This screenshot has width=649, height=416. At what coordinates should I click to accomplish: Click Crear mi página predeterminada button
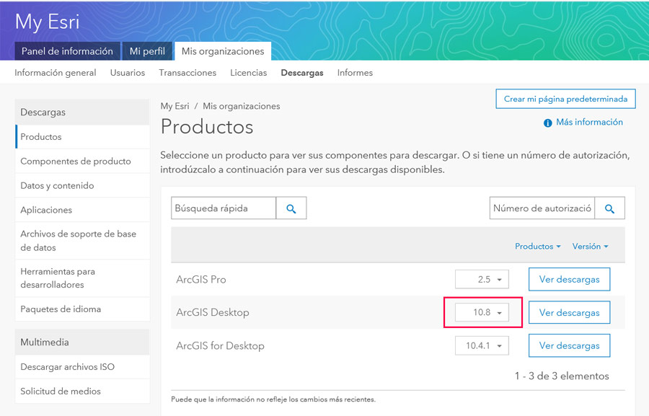pos(565,99)
